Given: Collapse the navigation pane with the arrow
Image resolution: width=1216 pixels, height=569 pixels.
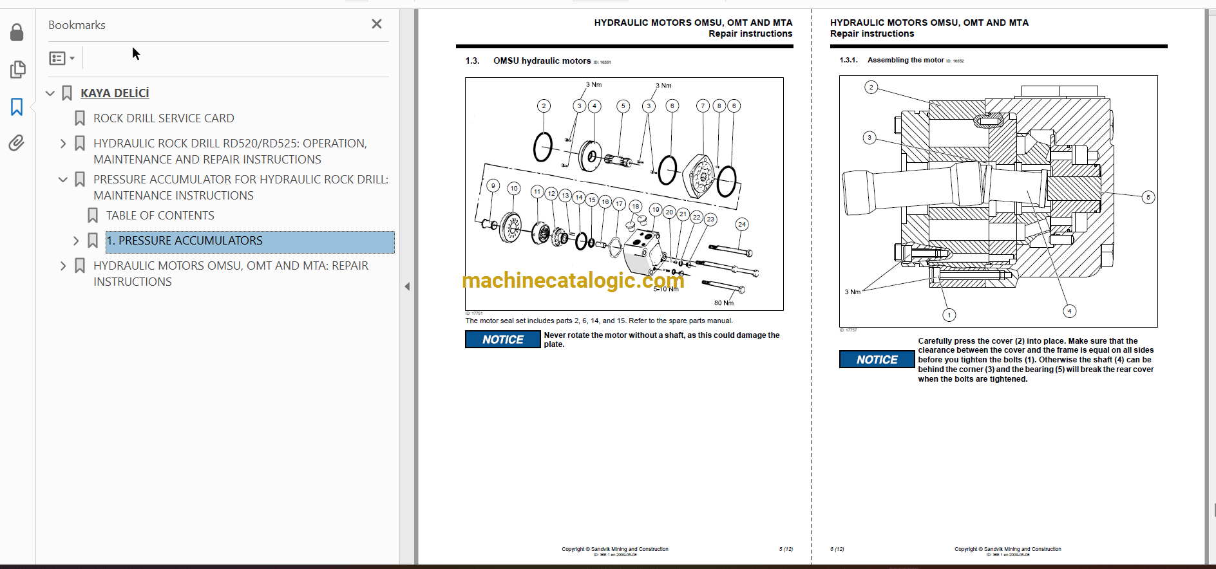Looking at the screenshot, I should (x=407, y=286).
